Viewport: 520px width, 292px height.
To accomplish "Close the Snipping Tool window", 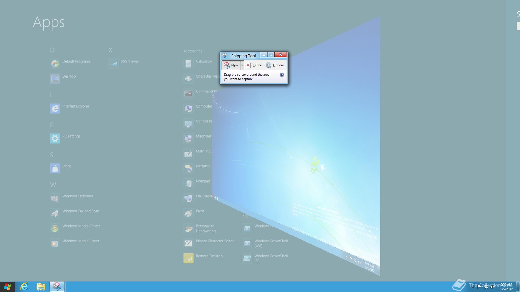I will pyautogui.click(x=281, y=55).
